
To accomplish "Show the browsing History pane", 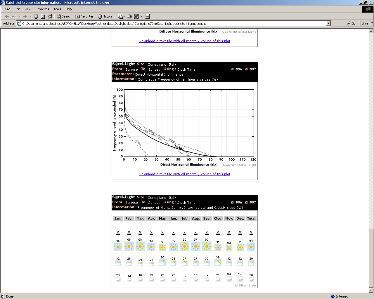I will coord(105,16).
